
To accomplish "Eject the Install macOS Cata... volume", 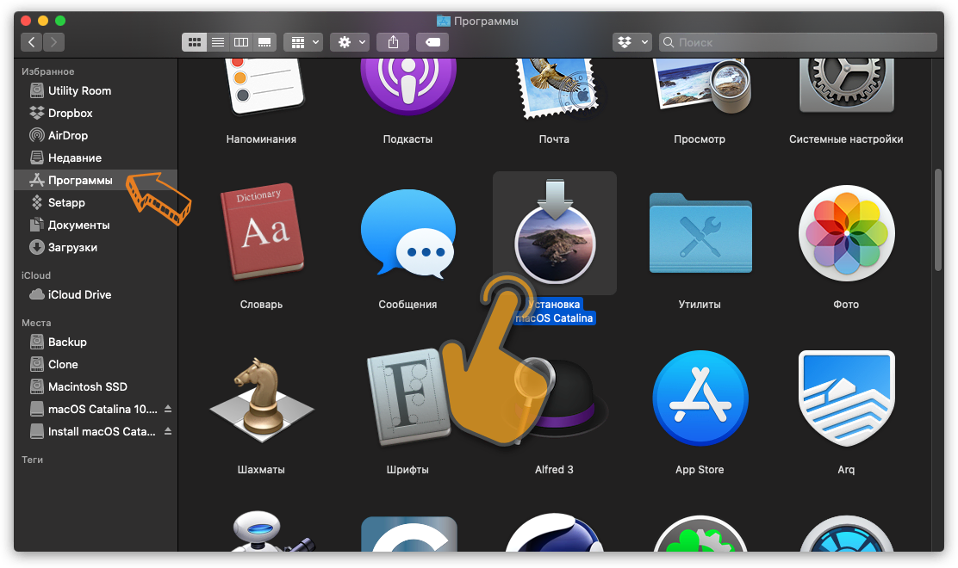I will point(167,431).
